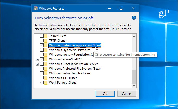Viewport: 178px width, 109px height.
Task: Check the Windows TIFF IFilter checkbox
Action: (42, 78)
